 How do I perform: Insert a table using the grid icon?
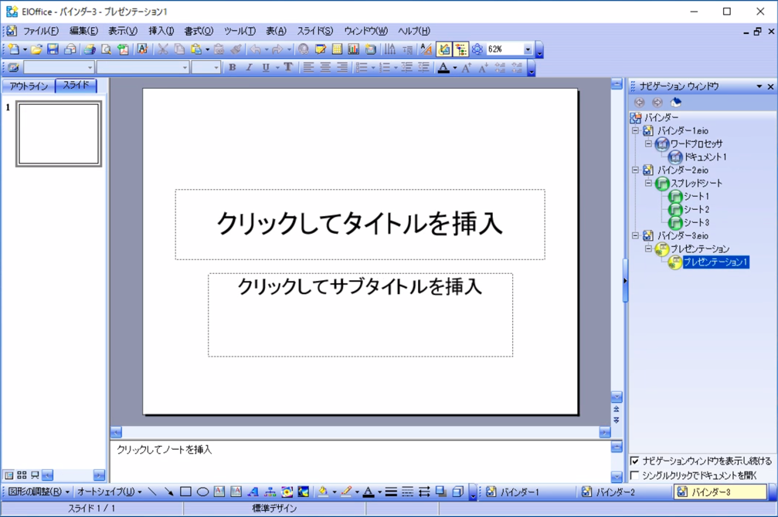tap(337, 49)
